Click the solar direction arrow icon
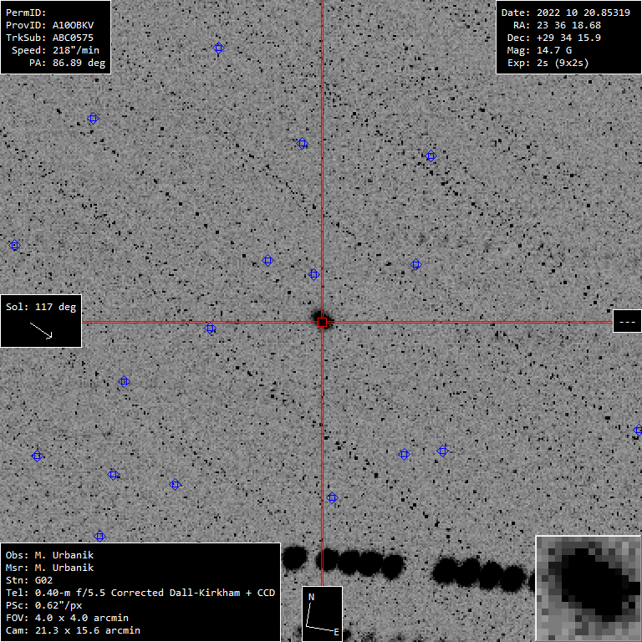This screenshot has width=642, height=642. 41,330
